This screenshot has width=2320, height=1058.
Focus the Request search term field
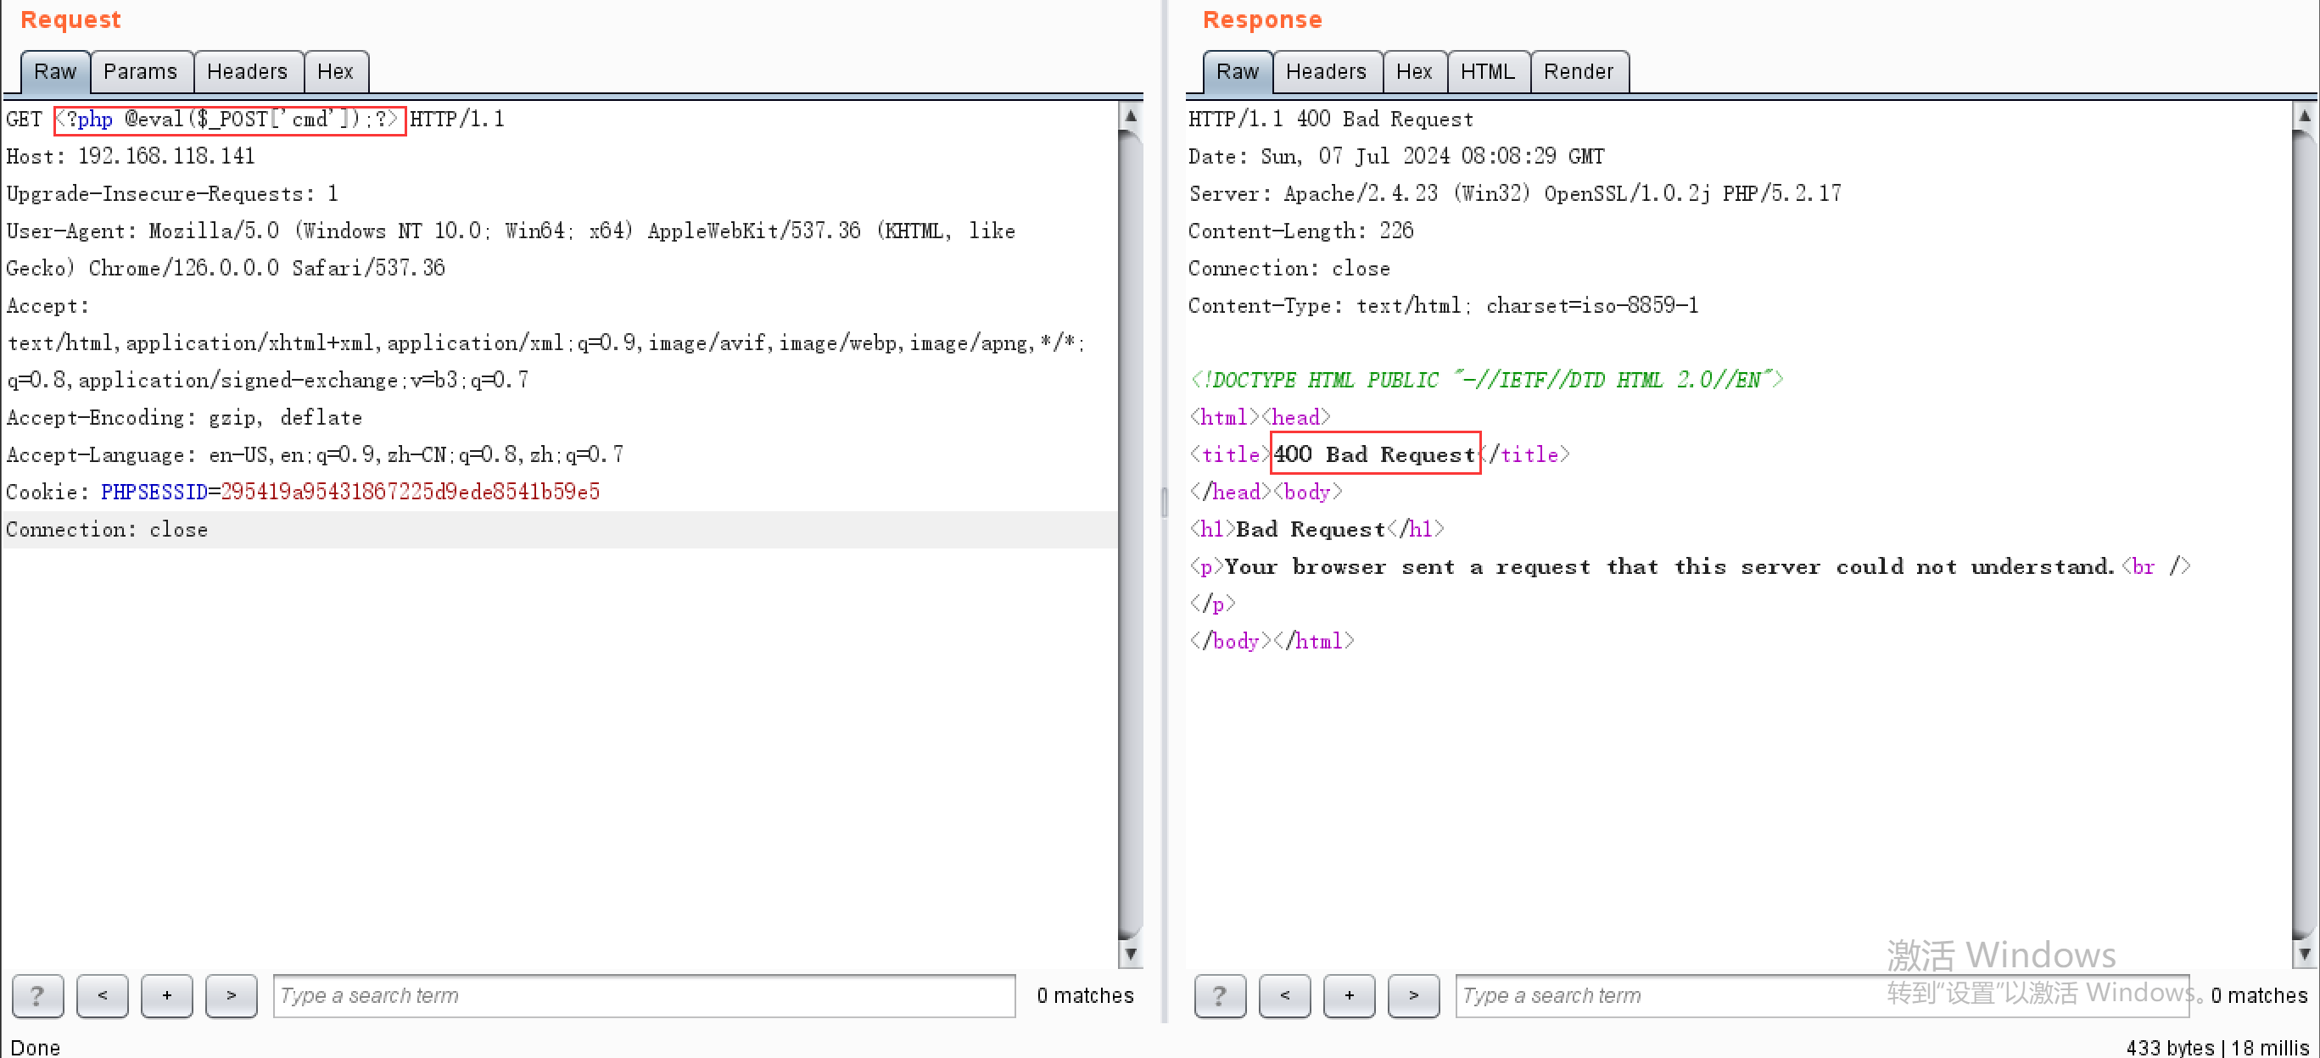click(x=644, y=995)
